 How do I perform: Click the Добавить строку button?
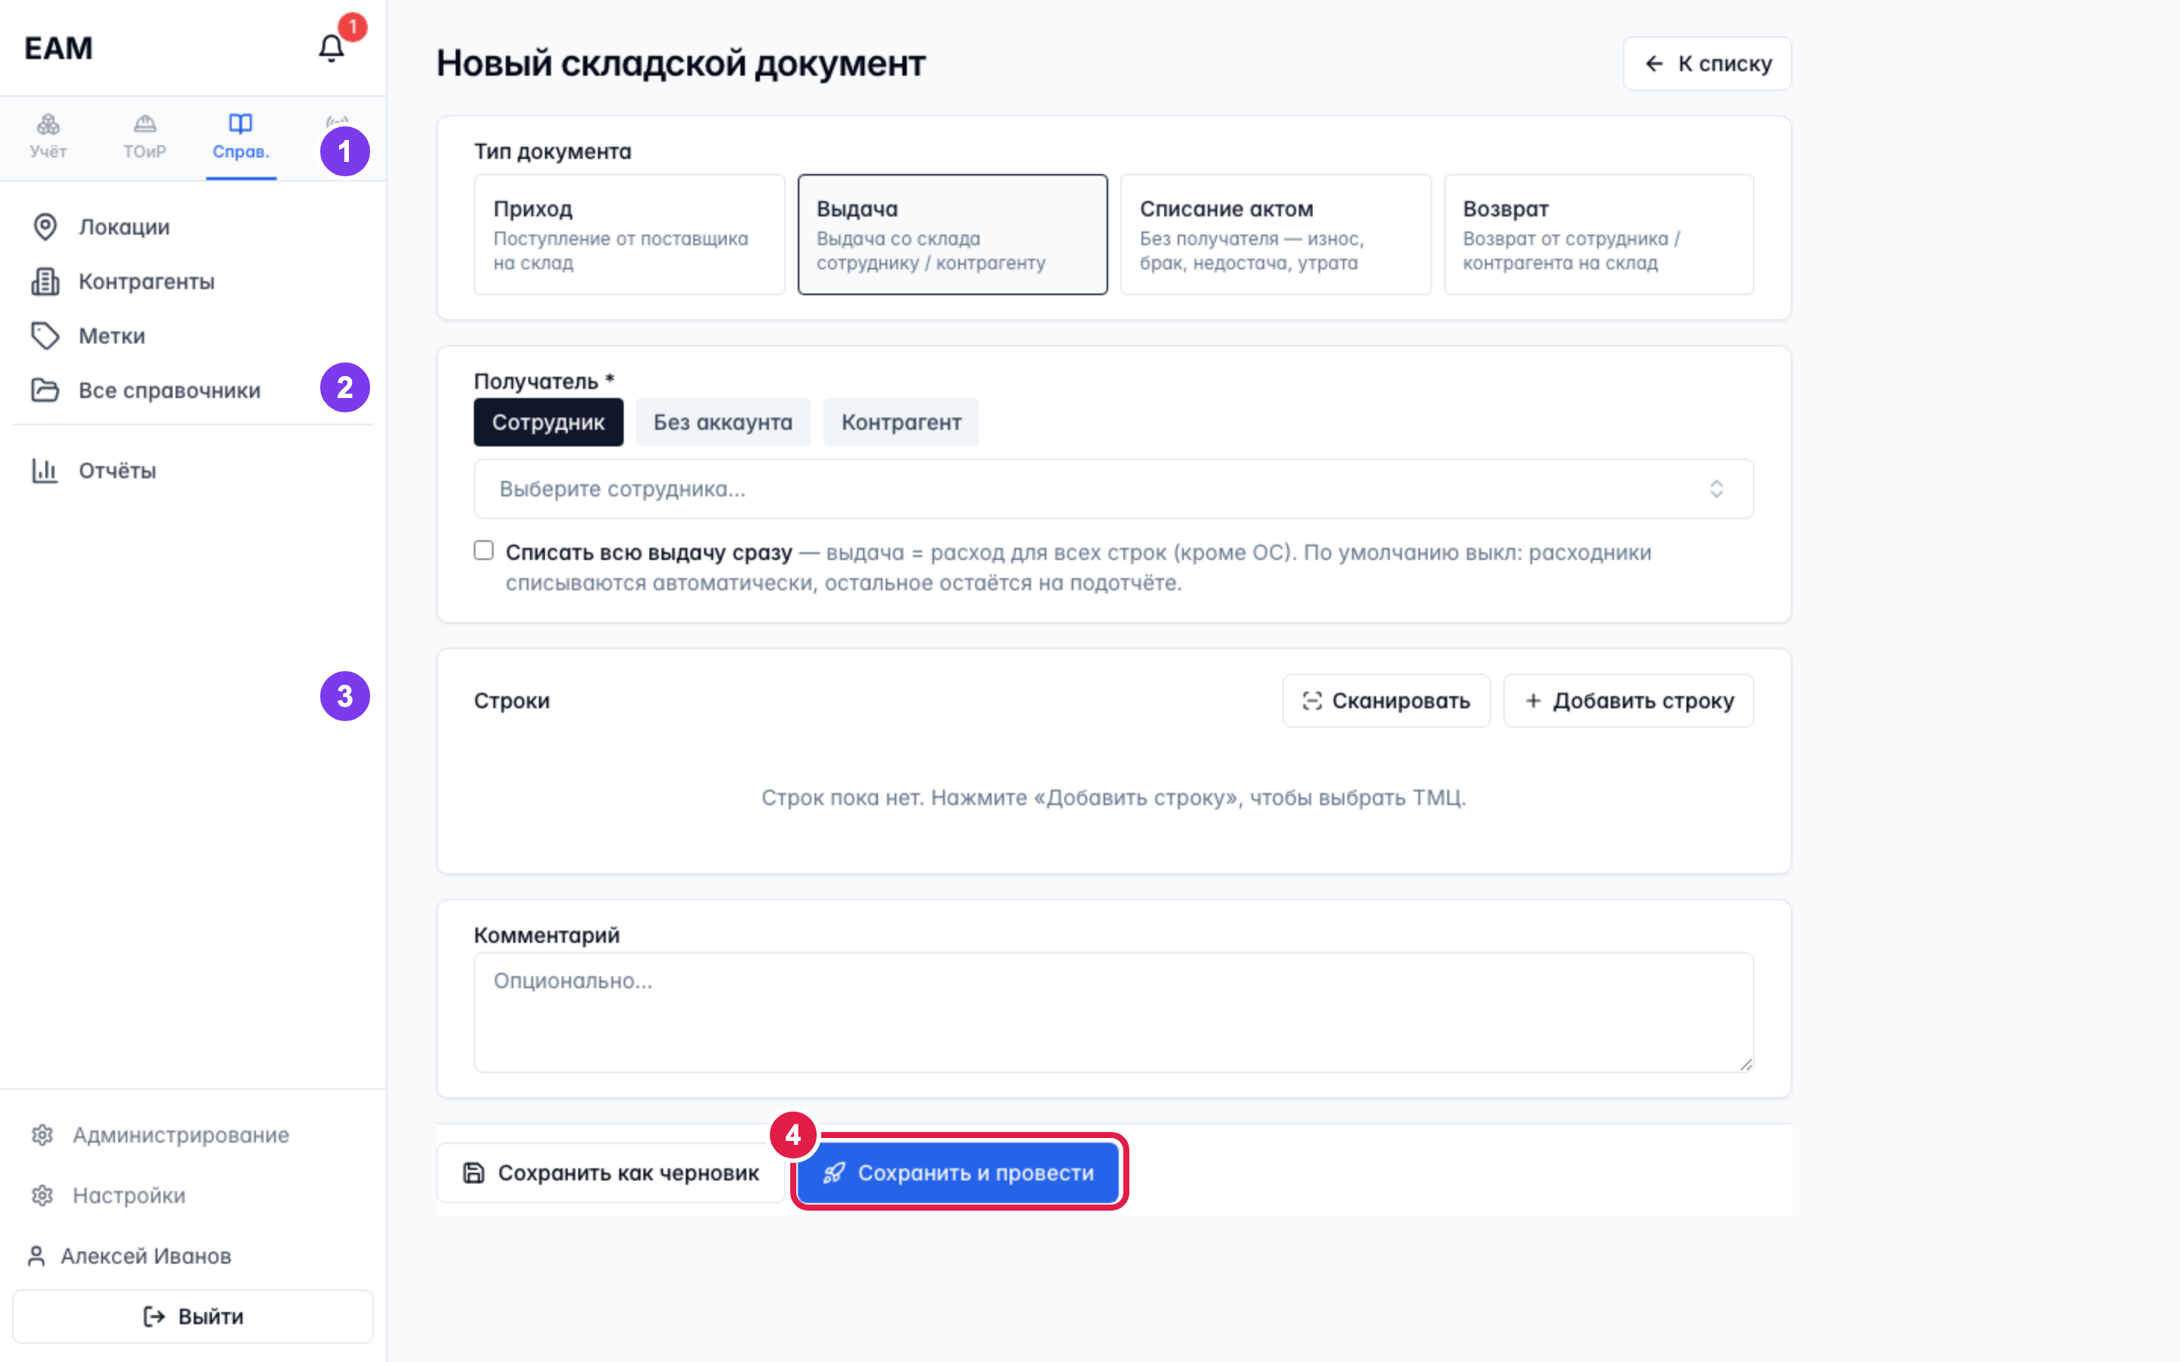(1629, 701)
